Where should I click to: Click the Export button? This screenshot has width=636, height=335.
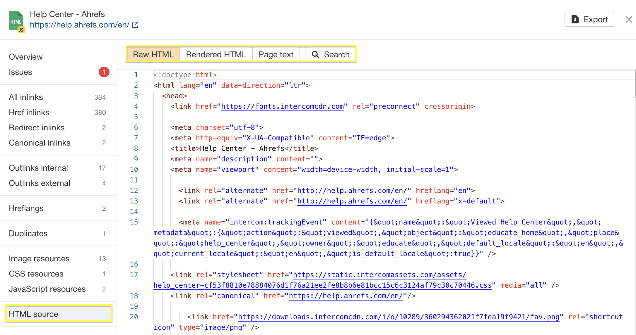click(589, 19)
